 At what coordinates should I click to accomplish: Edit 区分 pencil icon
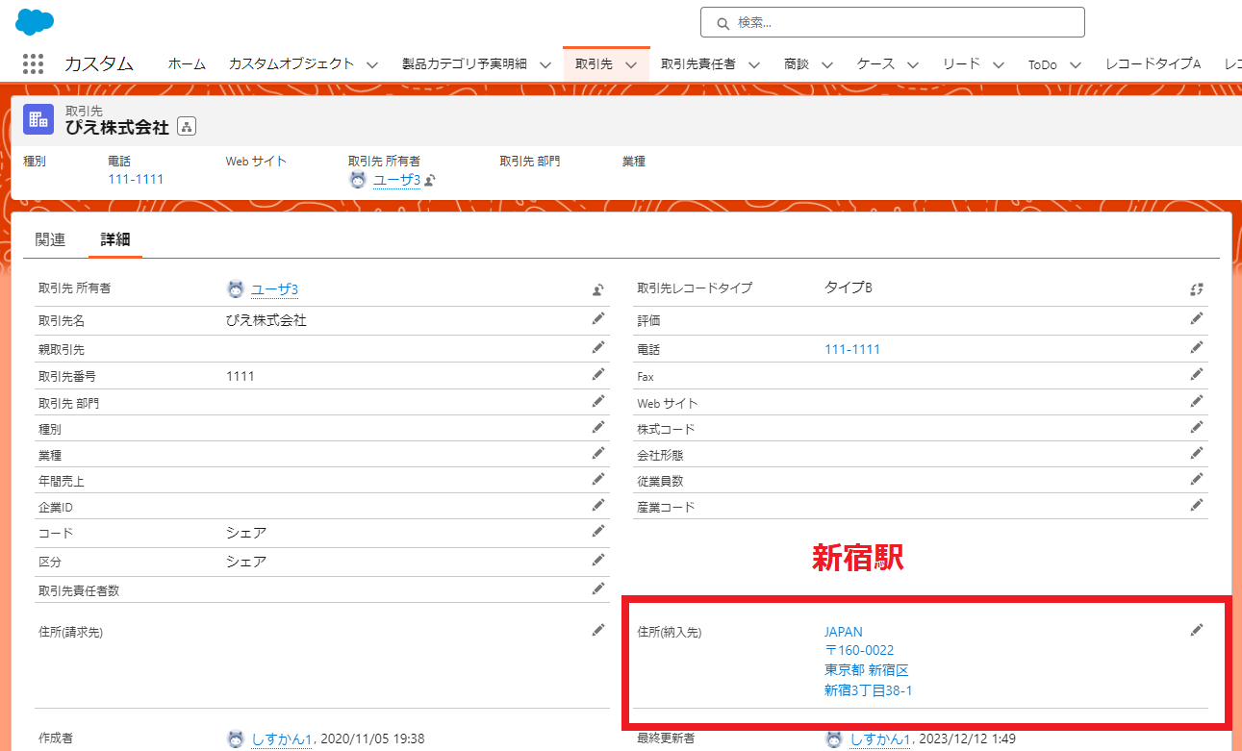pyautogui.click(x=598, y=560)
